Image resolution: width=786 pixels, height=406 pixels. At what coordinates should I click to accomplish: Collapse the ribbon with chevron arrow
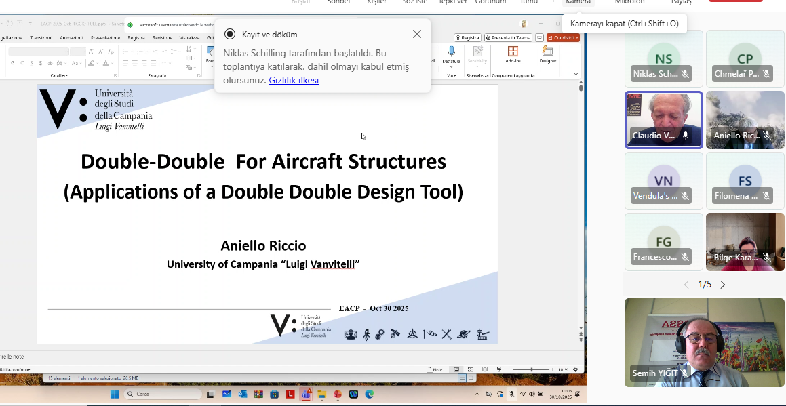(x=576, y=74)
